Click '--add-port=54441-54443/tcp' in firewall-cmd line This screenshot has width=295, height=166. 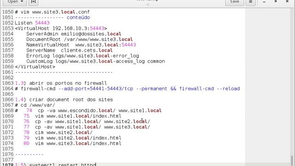[x=96, y=89]
